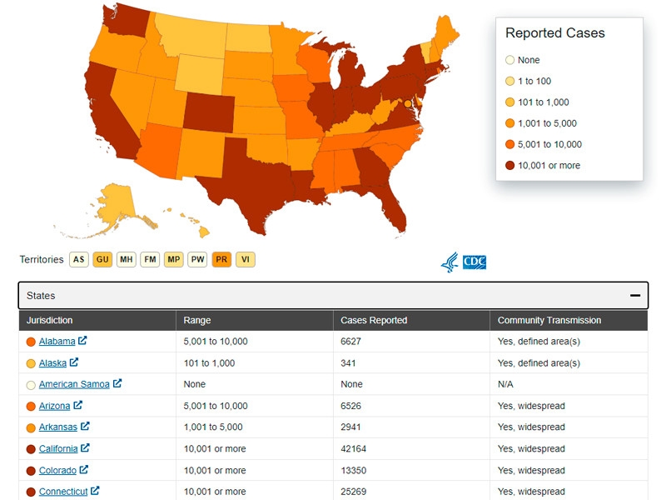
Task: Click the external link icon next to Alaska
Action: [74, 362]
